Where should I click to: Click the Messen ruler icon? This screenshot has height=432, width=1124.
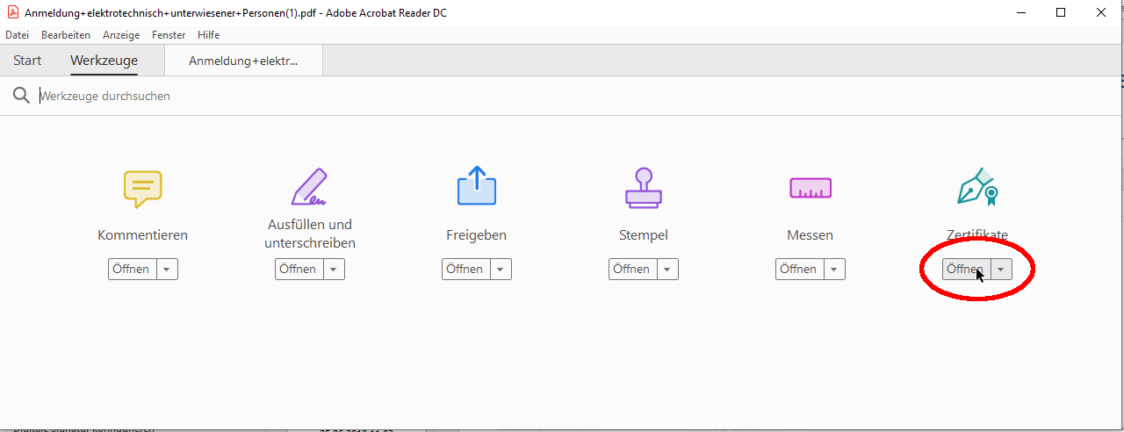coord(810,187)
